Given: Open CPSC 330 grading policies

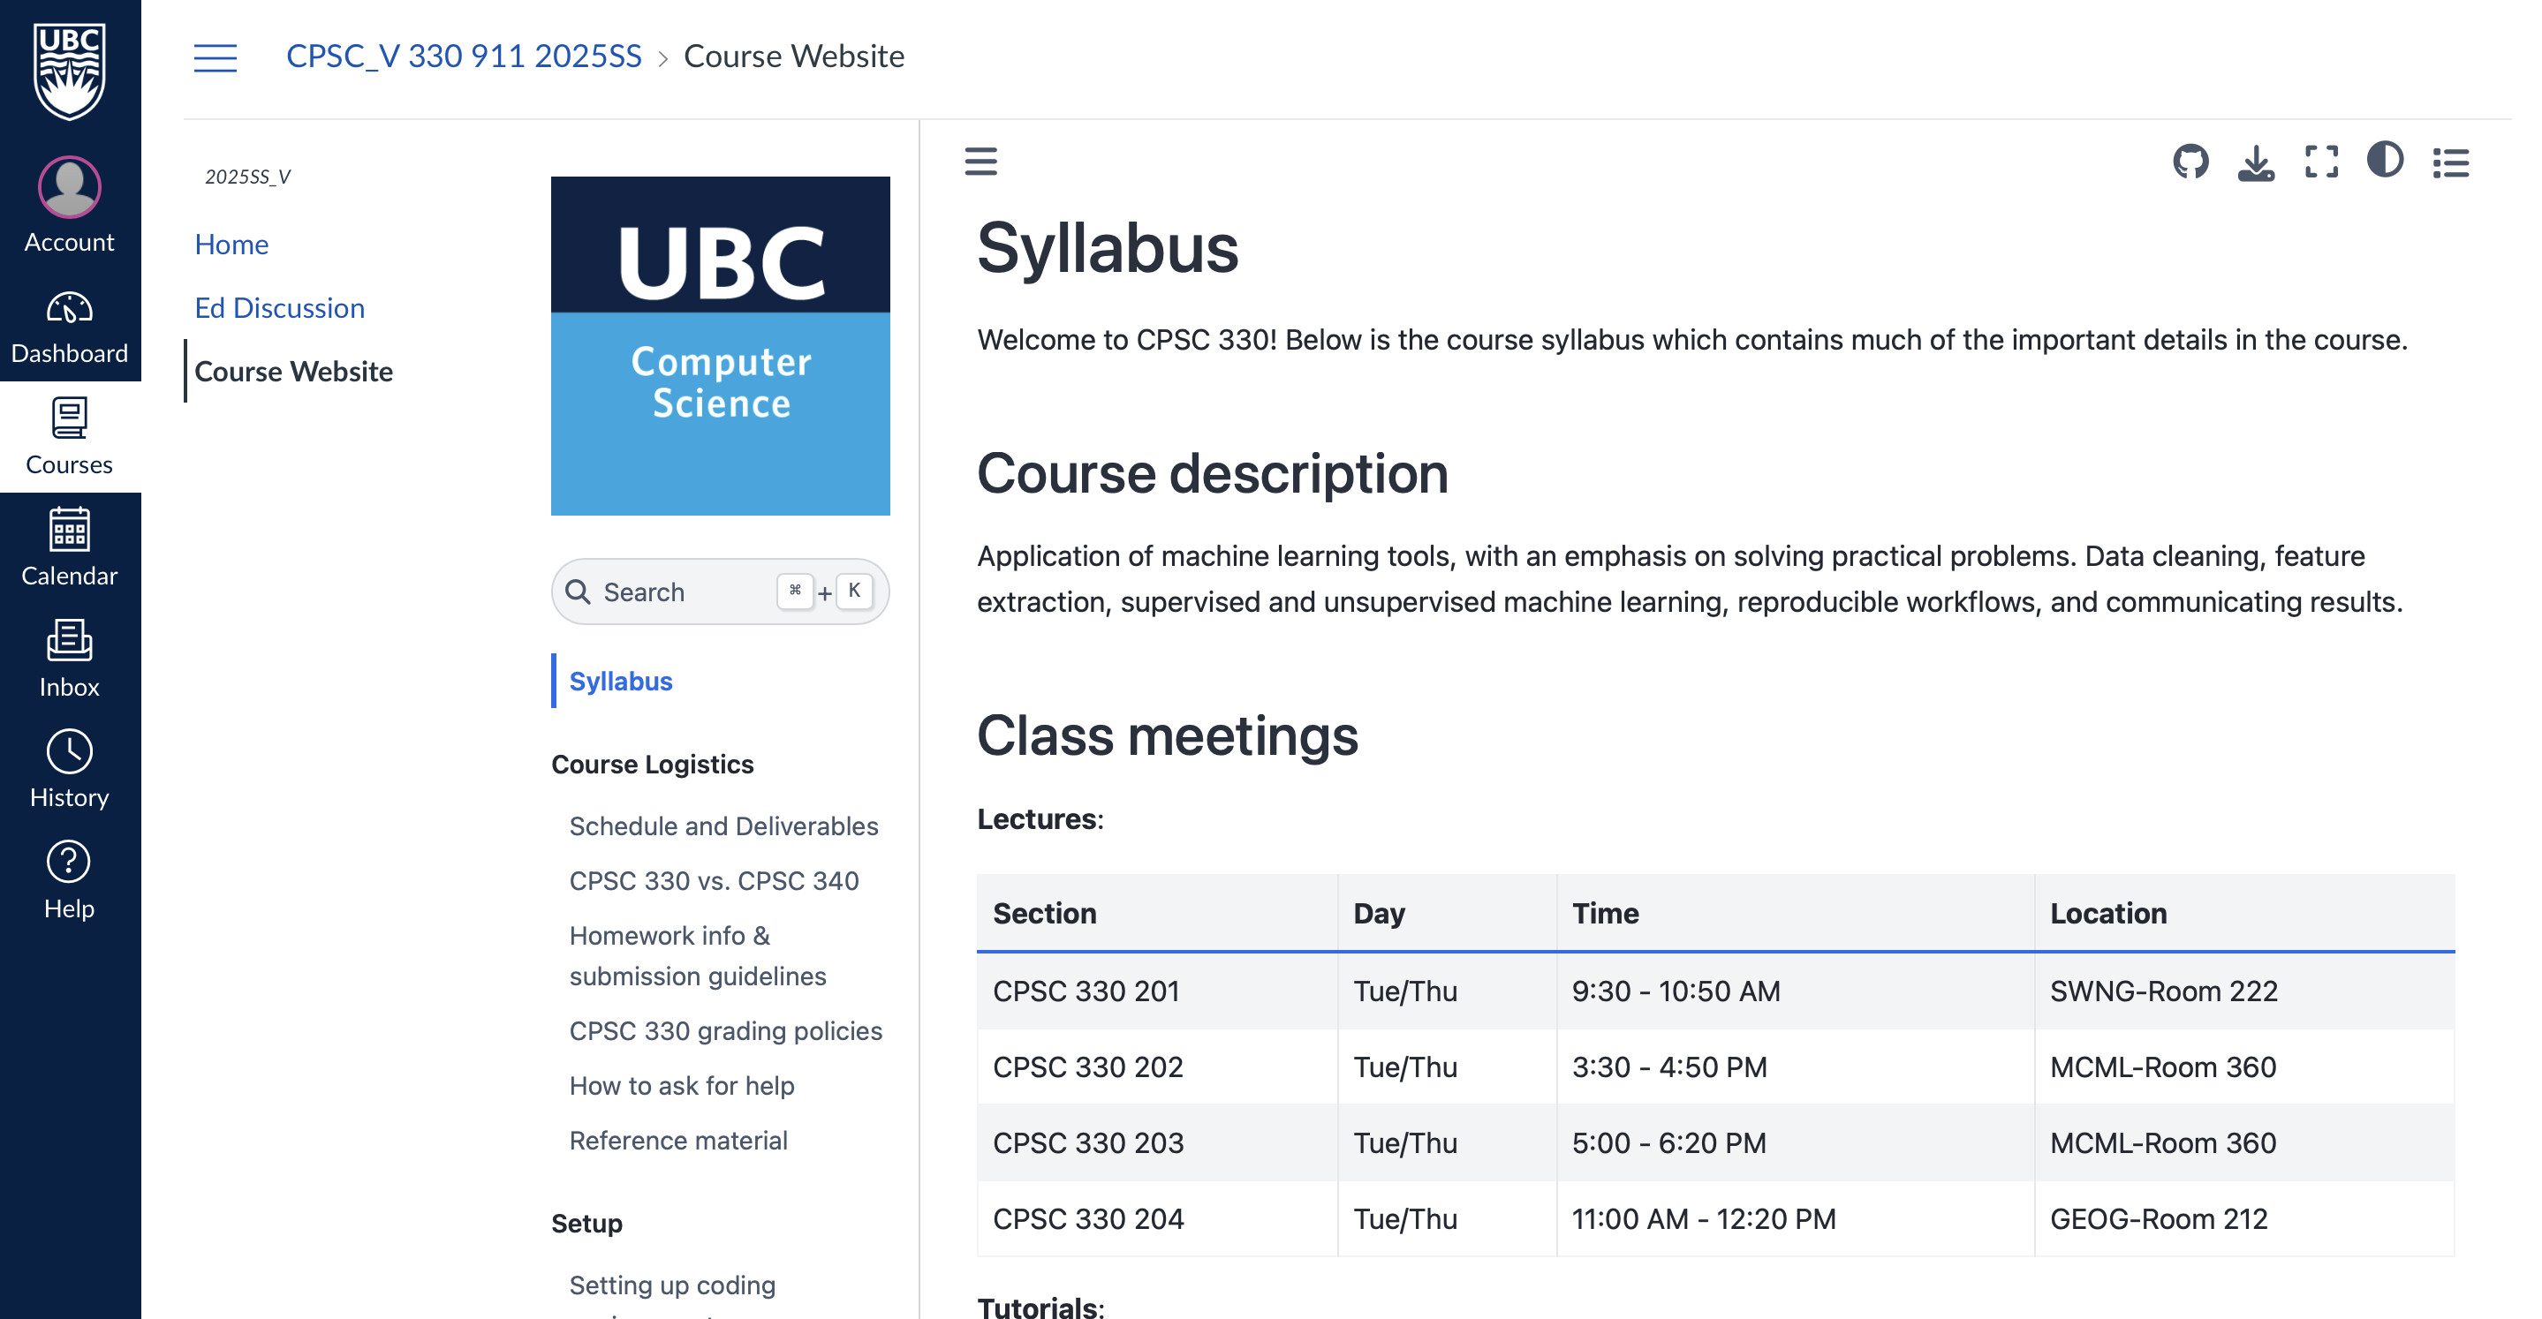Looking at the screenshot, I should [725, 1031].
